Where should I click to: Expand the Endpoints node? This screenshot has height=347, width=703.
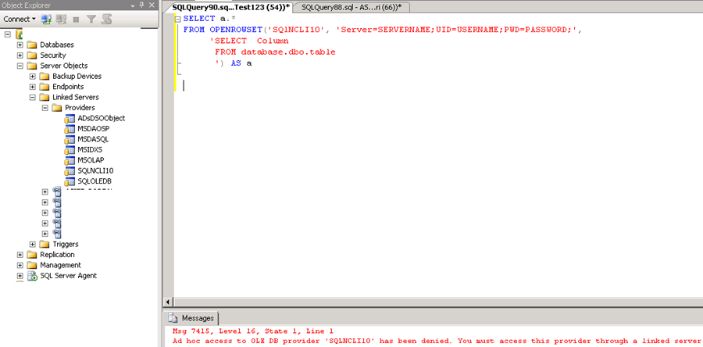tap(32, 87)
